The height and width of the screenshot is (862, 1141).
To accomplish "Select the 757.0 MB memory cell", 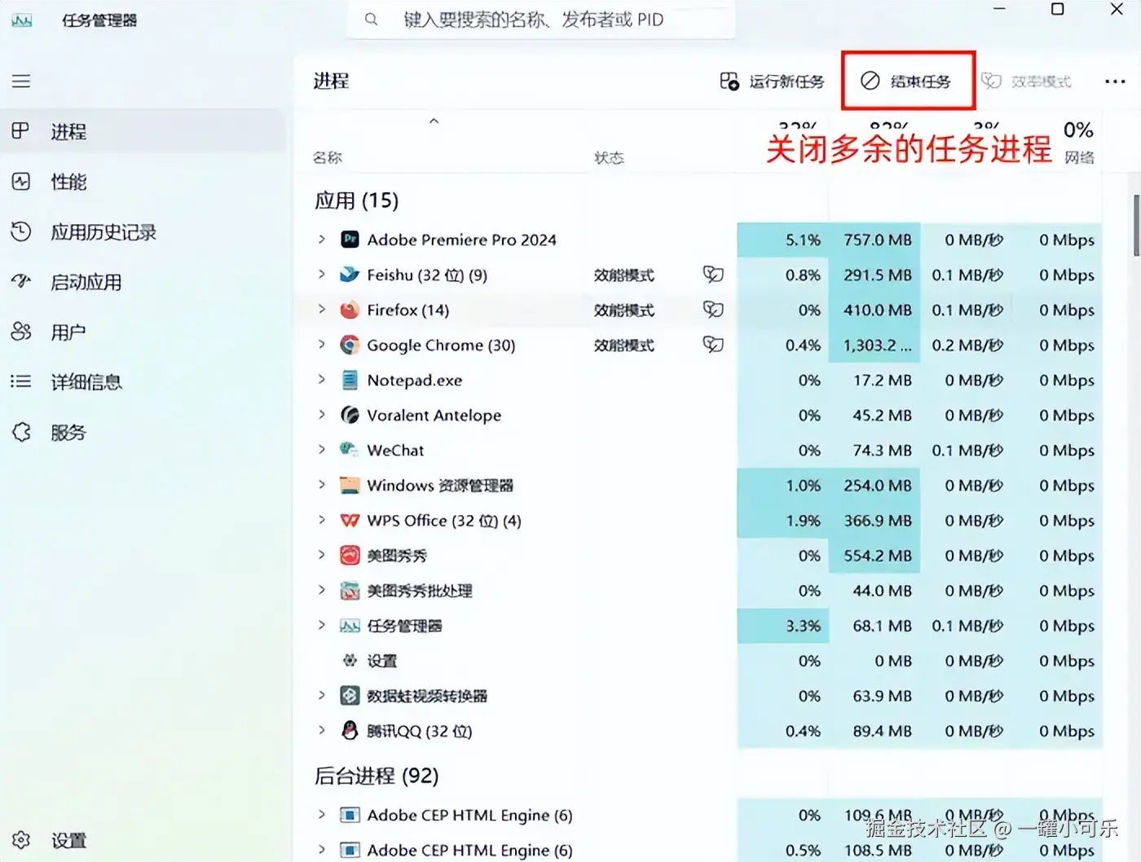I will click(875, 240).
